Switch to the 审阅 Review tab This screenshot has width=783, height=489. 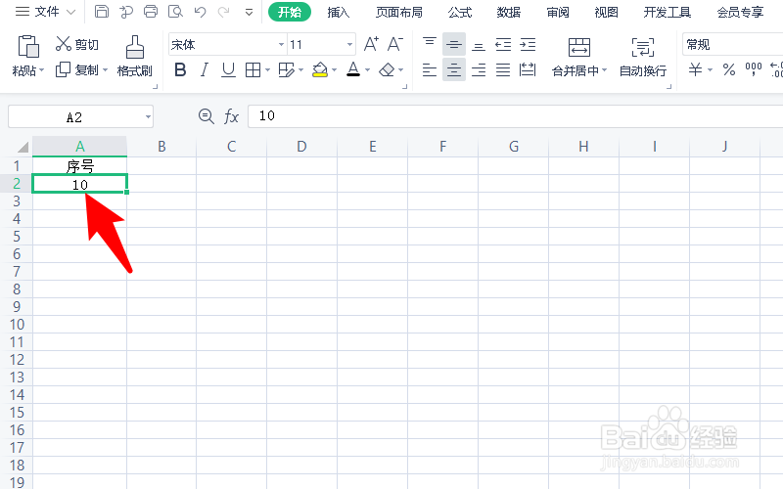coord(558,12)
